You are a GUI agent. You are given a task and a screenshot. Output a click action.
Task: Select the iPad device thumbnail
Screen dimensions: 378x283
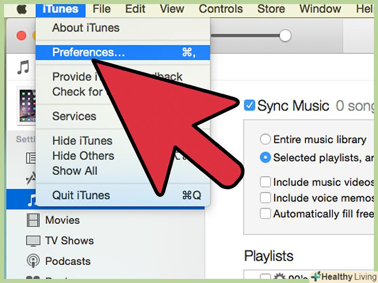tap(26, 106)
